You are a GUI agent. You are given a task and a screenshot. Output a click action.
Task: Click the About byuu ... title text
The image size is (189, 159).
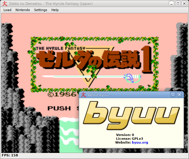pos(100,95)
